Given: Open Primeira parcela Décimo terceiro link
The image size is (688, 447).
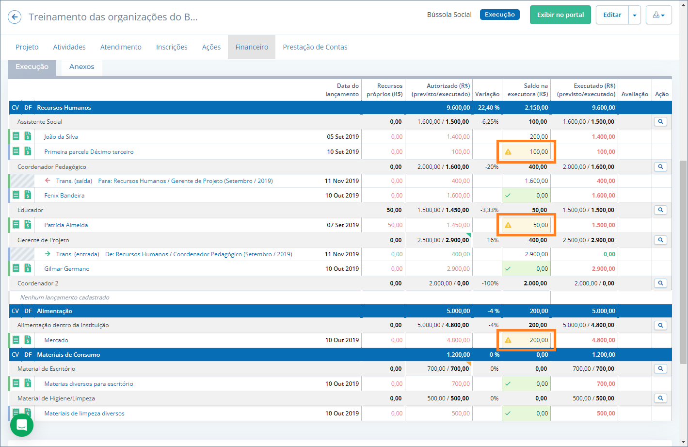Looking at the screenshot, I should tap(89, 152).
